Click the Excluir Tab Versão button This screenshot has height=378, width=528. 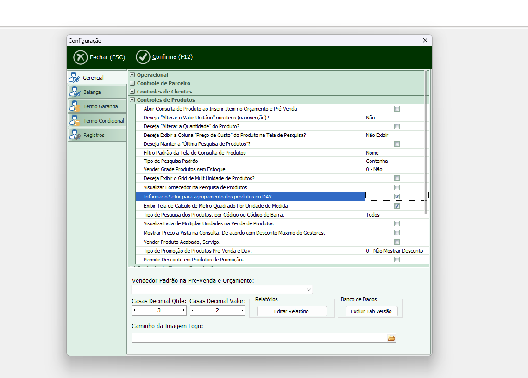click(371, 311)
